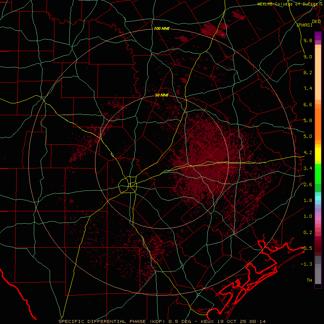Click the 3.4 legend value
Image resolution: width=324 pixels, height=324 pixels.
tap(308, 168)
